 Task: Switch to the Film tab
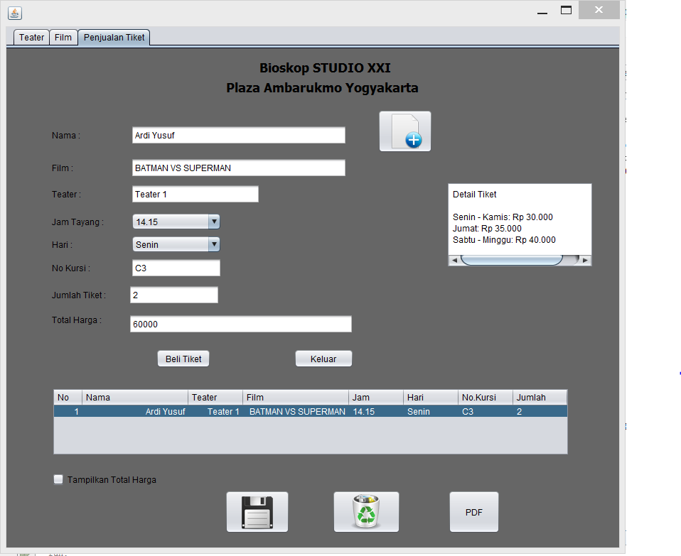click(63, 38)
